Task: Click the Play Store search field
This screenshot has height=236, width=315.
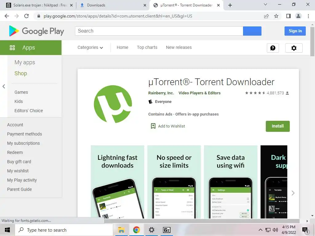Action: (x=159, y=31)
